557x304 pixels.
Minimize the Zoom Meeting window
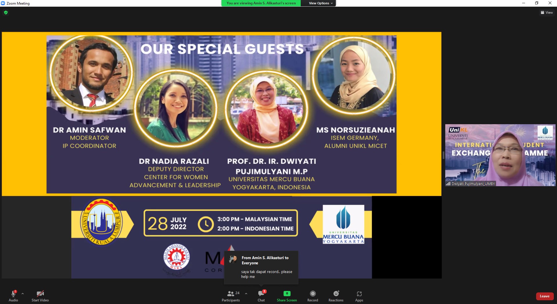coord(524,3)
